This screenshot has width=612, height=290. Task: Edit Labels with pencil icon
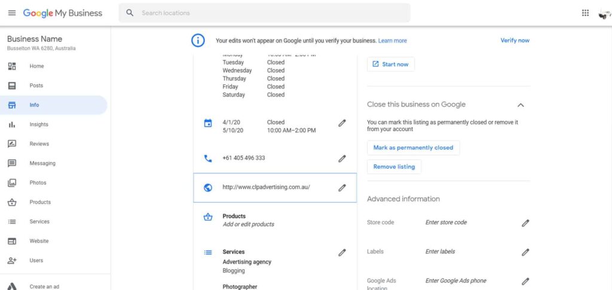tap(525, 252)
